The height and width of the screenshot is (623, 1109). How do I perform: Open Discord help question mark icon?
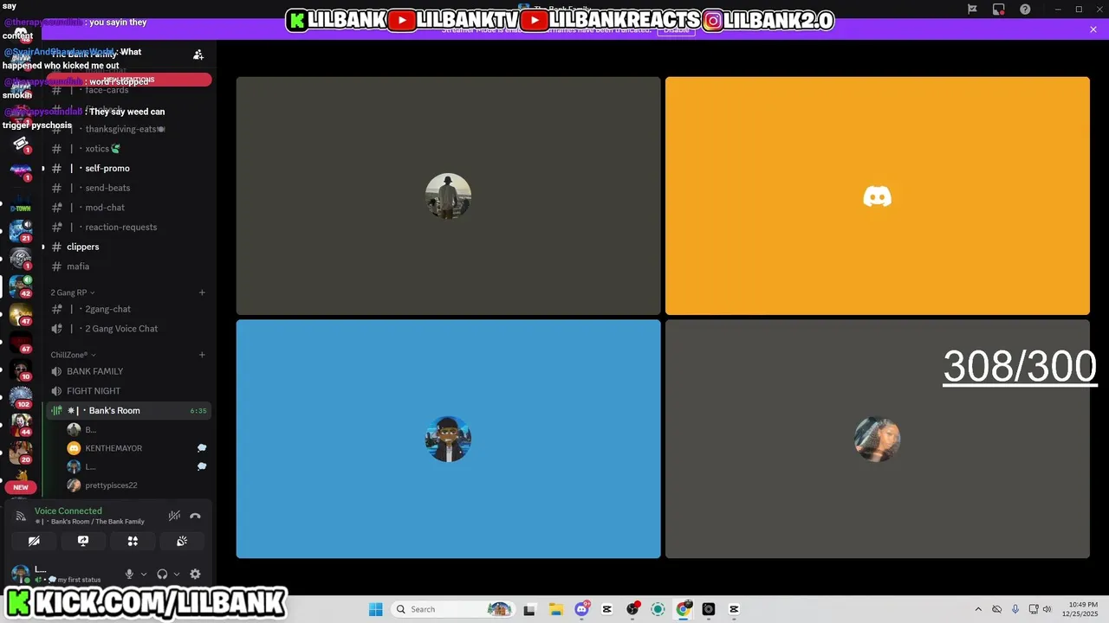(x=1025, y=10)
